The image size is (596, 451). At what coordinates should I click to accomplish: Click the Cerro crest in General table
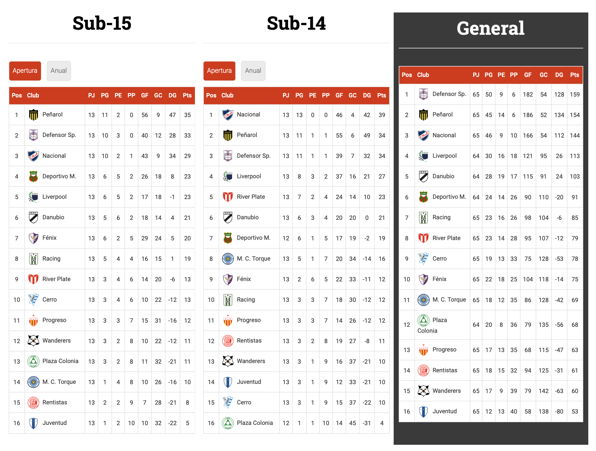tap(423, 258)
